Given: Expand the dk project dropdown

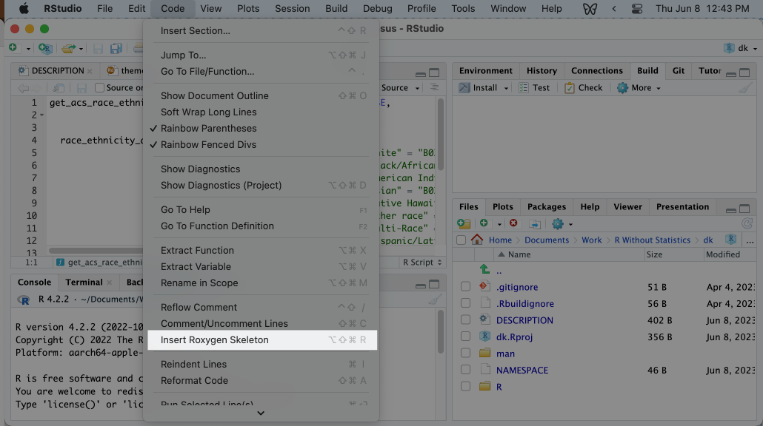Looking at the screenshot, I should coord(755,49).
